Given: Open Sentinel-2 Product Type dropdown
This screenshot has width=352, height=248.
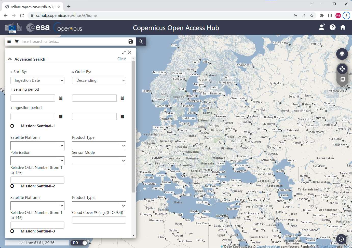Looking at the screenshot, I should (x=99, y=206).
